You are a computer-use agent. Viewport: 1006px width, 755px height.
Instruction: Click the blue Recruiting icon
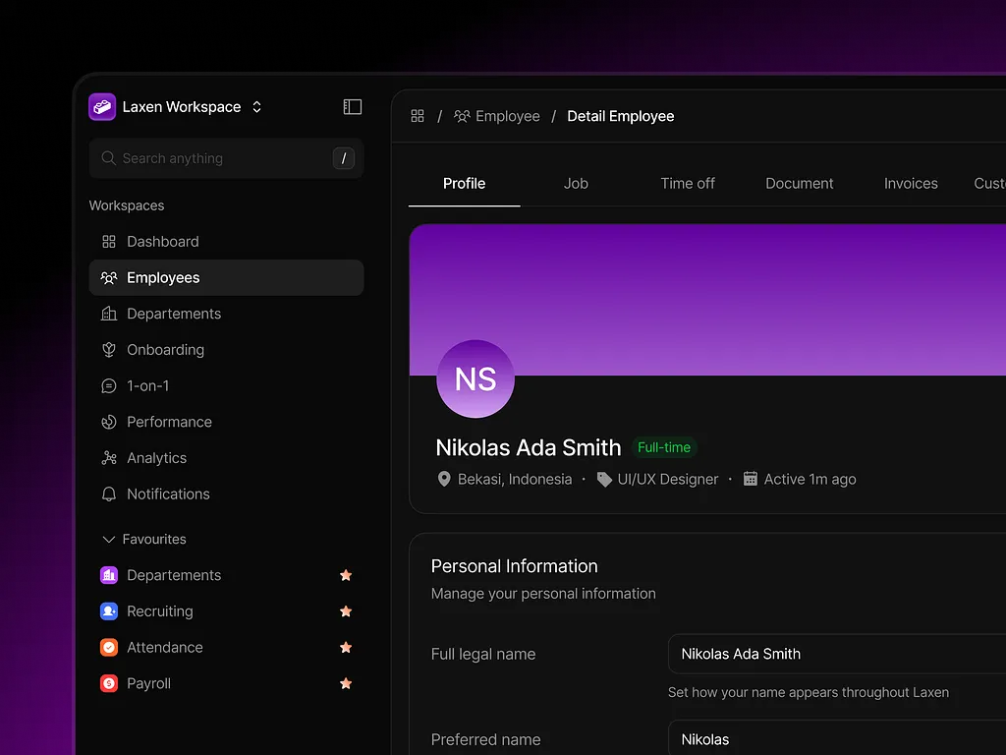tap(109, 611)
